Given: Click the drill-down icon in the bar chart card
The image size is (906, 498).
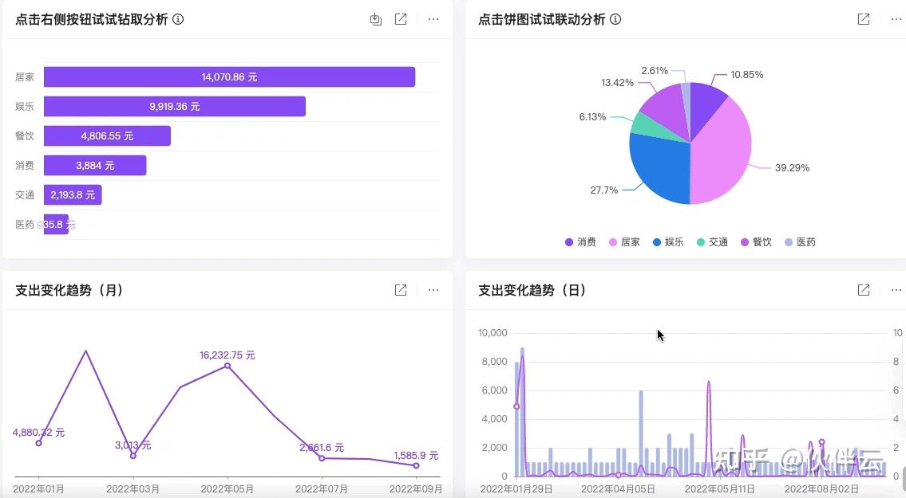Looking at the screenshot, I should click(x=376, y=19).
